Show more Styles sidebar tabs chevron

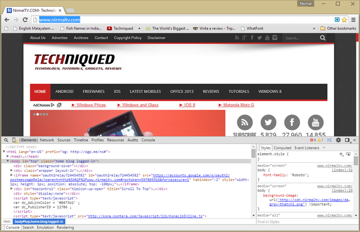click(x=324, y=148)
